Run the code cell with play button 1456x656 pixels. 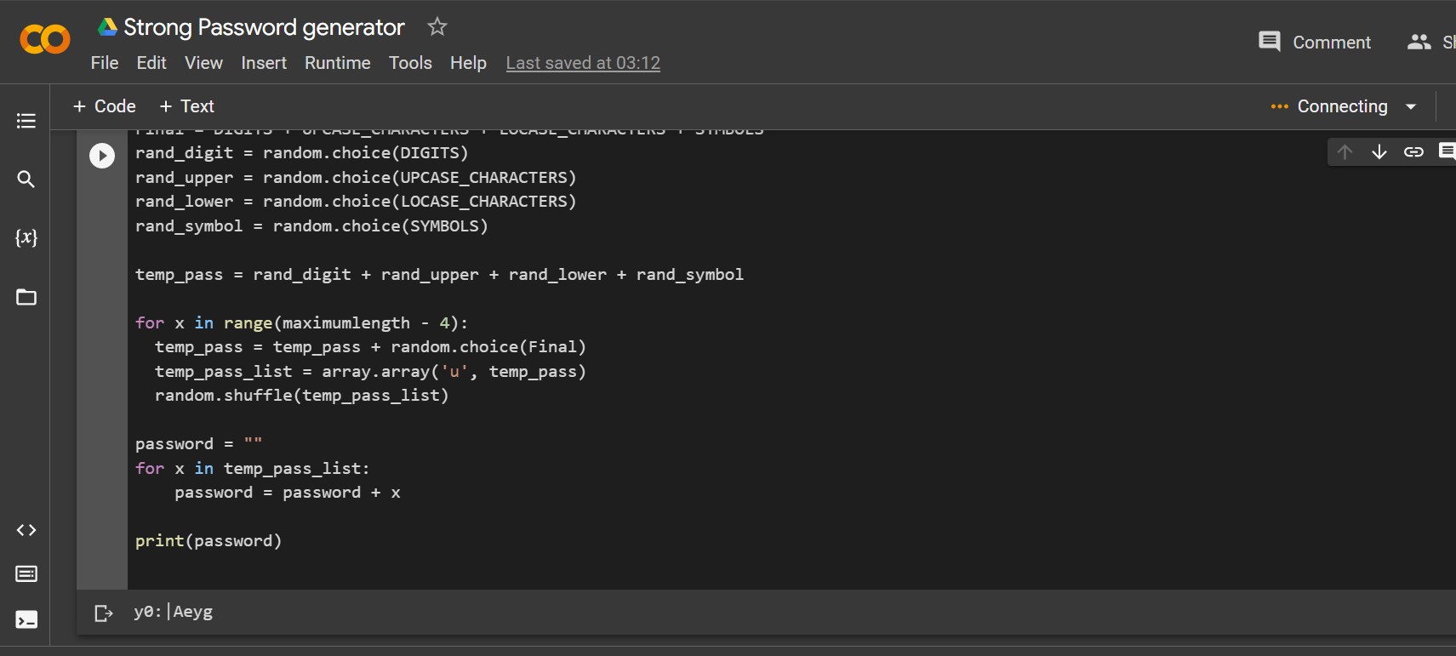102,155
